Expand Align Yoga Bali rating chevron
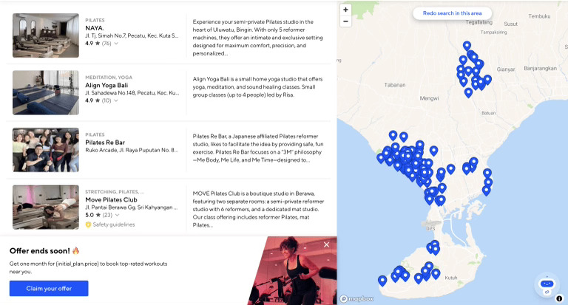The height and width of the screenshot is (305, 568). coord(116,100)
